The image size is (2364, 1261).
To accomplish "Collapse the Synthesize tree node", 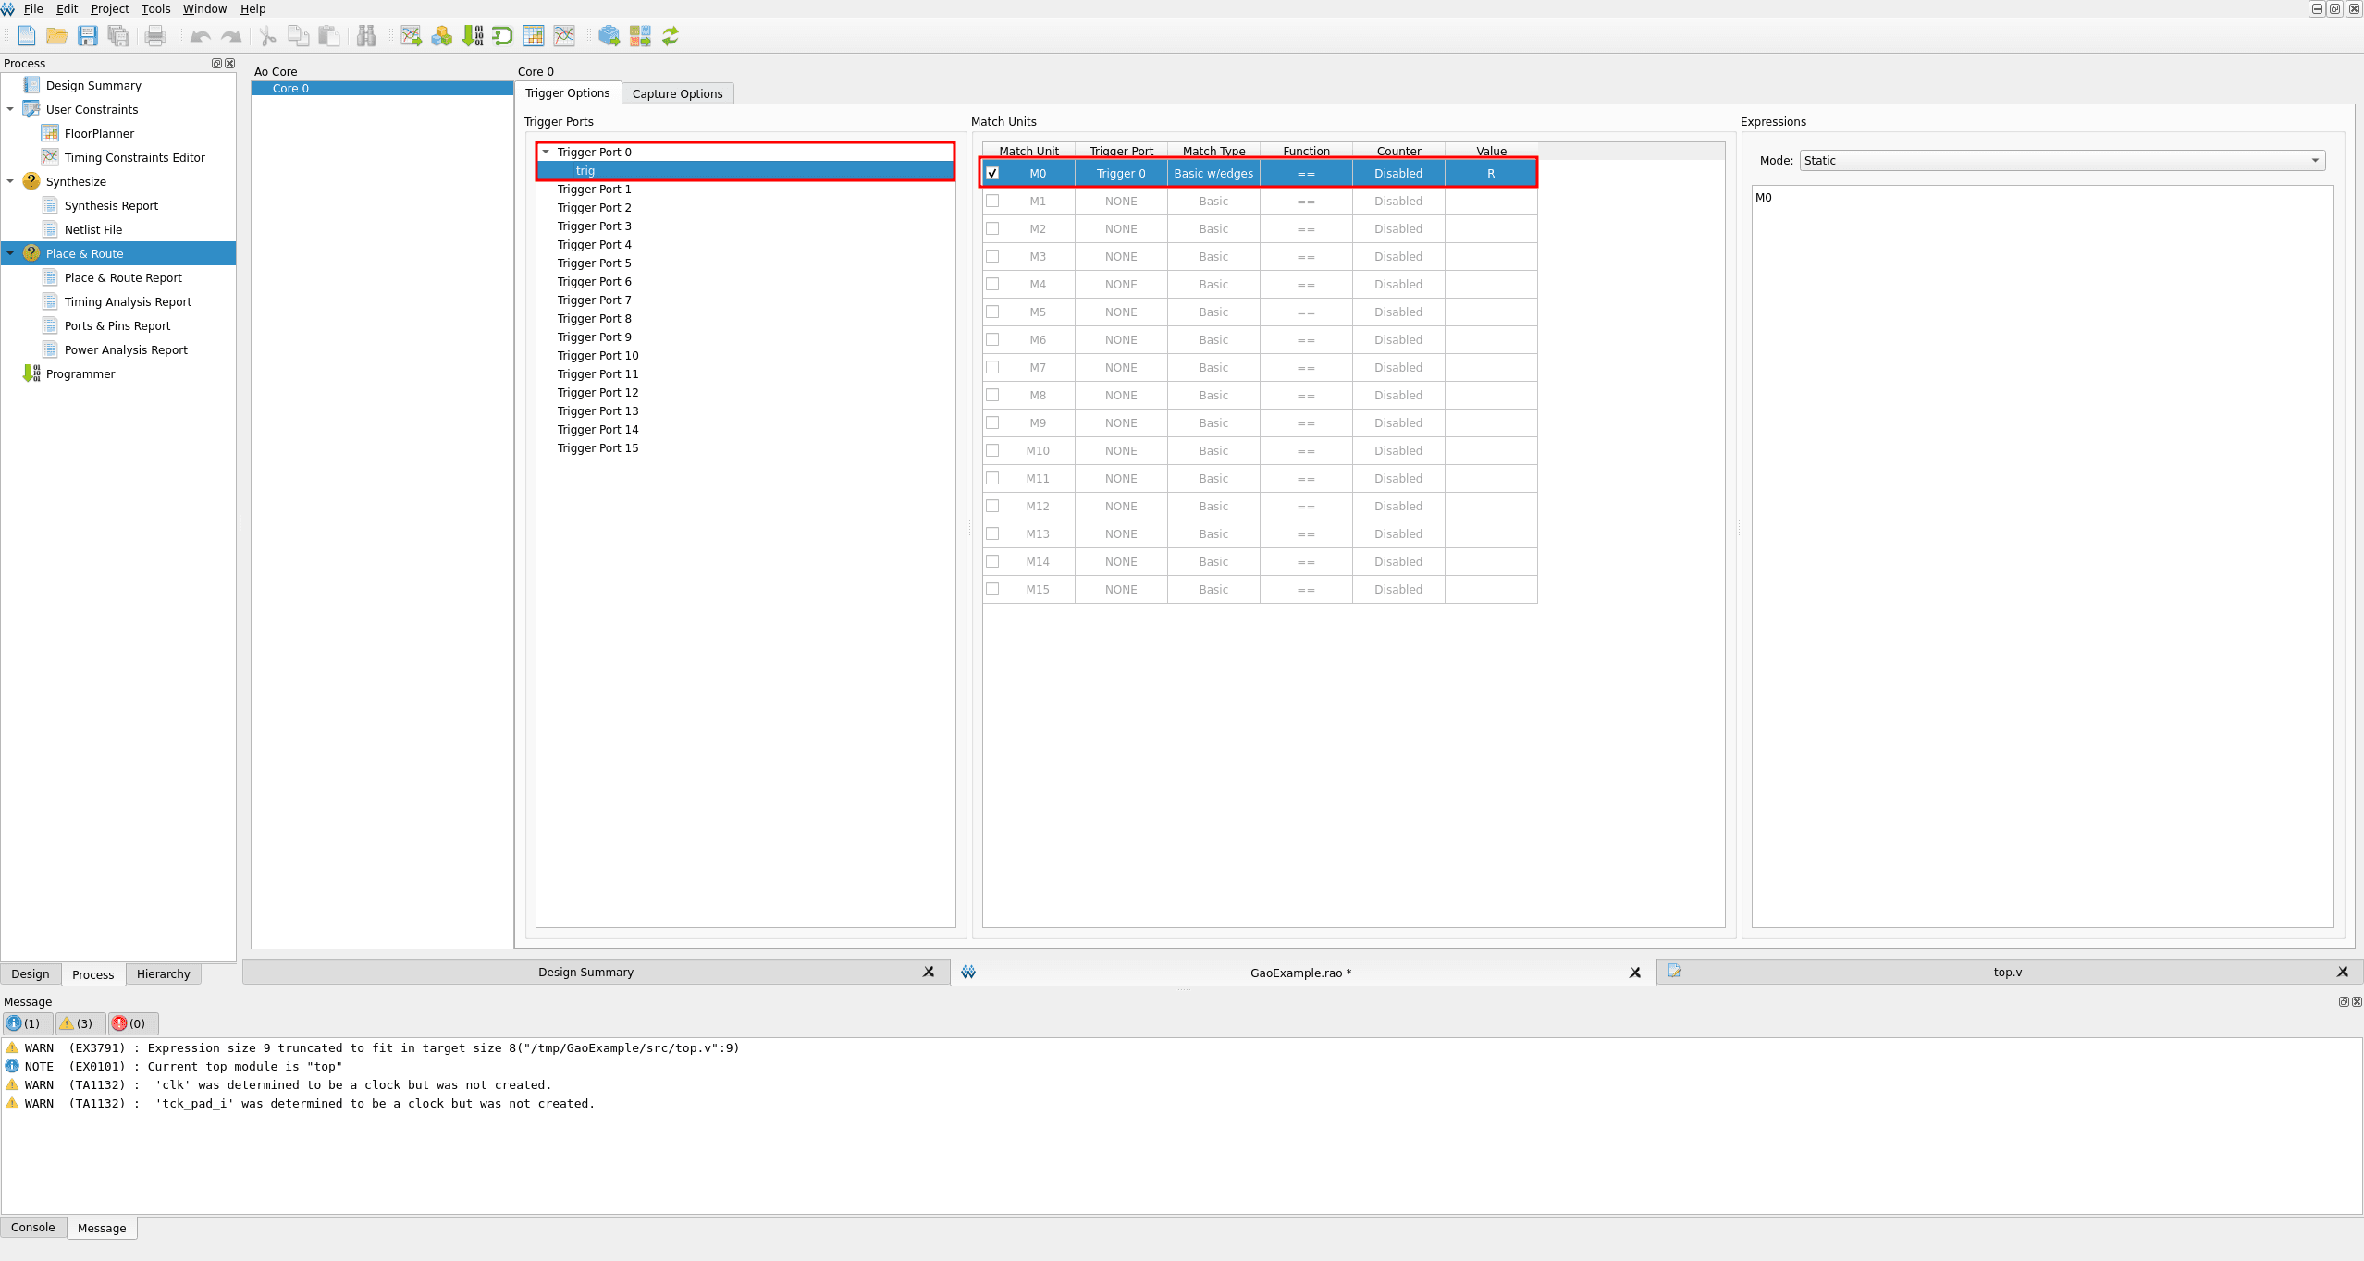I will coord(10,181).
